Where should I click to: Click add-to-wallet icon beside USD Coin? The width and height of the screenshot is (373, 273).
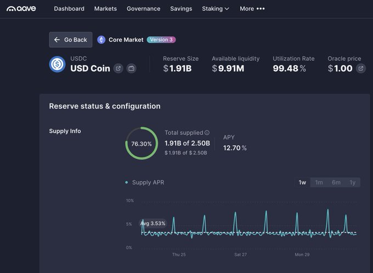coord(131,69)
